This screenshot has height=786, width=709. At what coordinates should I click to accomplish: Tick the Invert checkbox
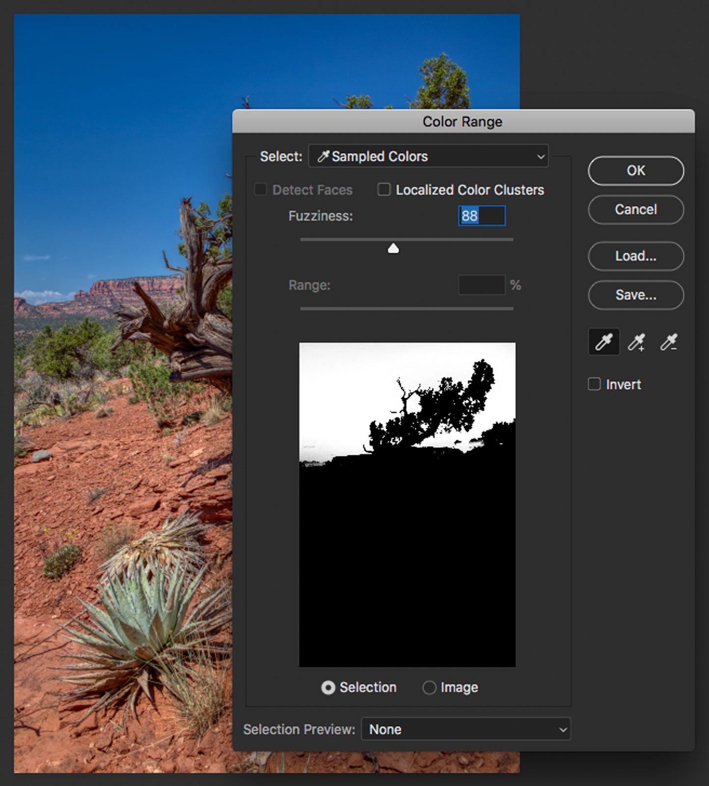pos(595,384)
